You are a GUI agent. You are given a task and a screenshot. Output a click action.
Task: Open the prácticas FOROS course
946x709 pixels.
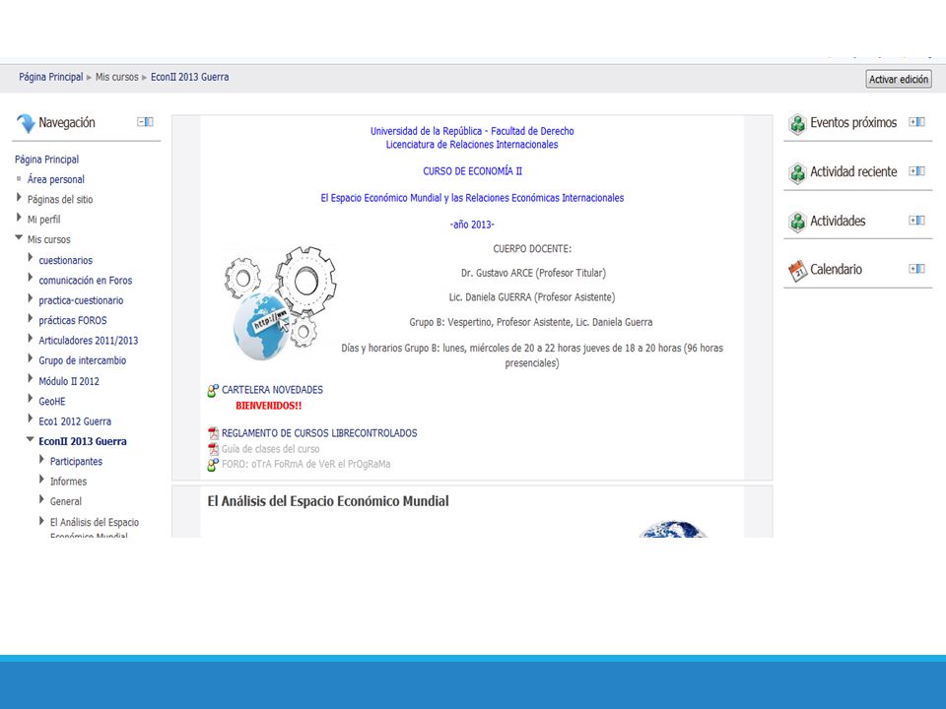pyautogui.click(x=72, y=321)
